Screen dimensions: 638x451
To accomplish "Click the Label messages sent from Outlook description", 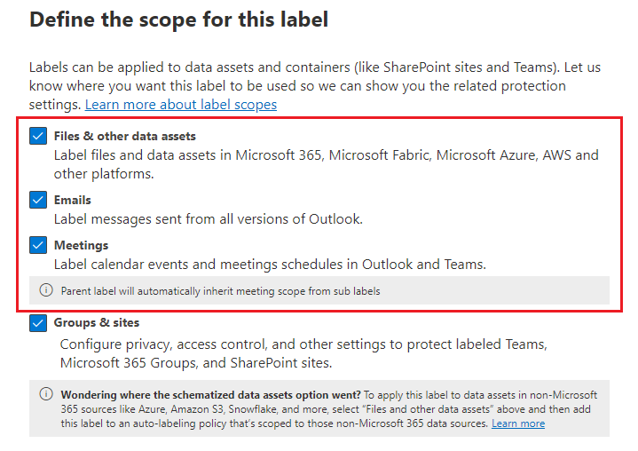I will coord(209,219).
